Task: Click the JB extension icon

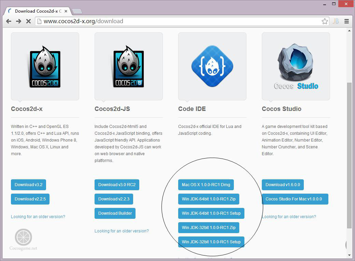Action: 336,21
